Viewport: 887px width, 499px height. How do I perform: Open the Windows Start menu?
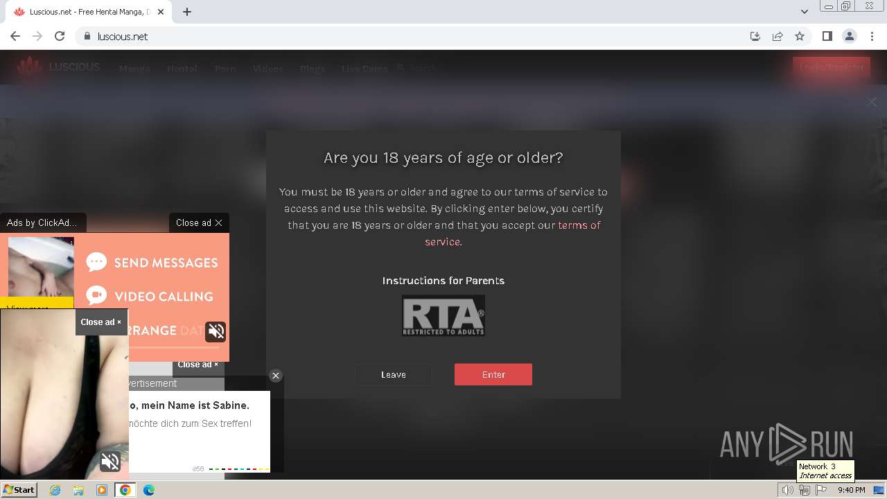(x=19, y=490)
